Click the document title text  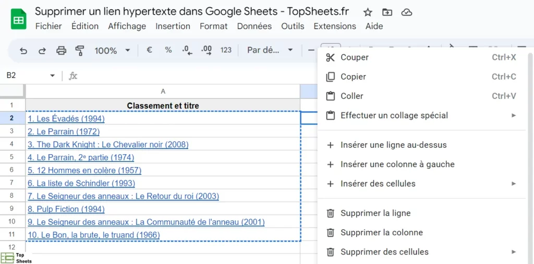(x=192, y=11)
